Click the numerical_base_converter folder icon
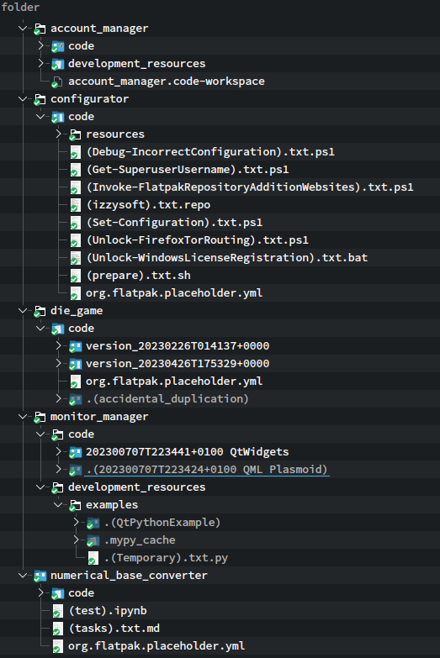The width and height of the screenshot is (440, 658). pyautogui.click(x=40, y=576)
